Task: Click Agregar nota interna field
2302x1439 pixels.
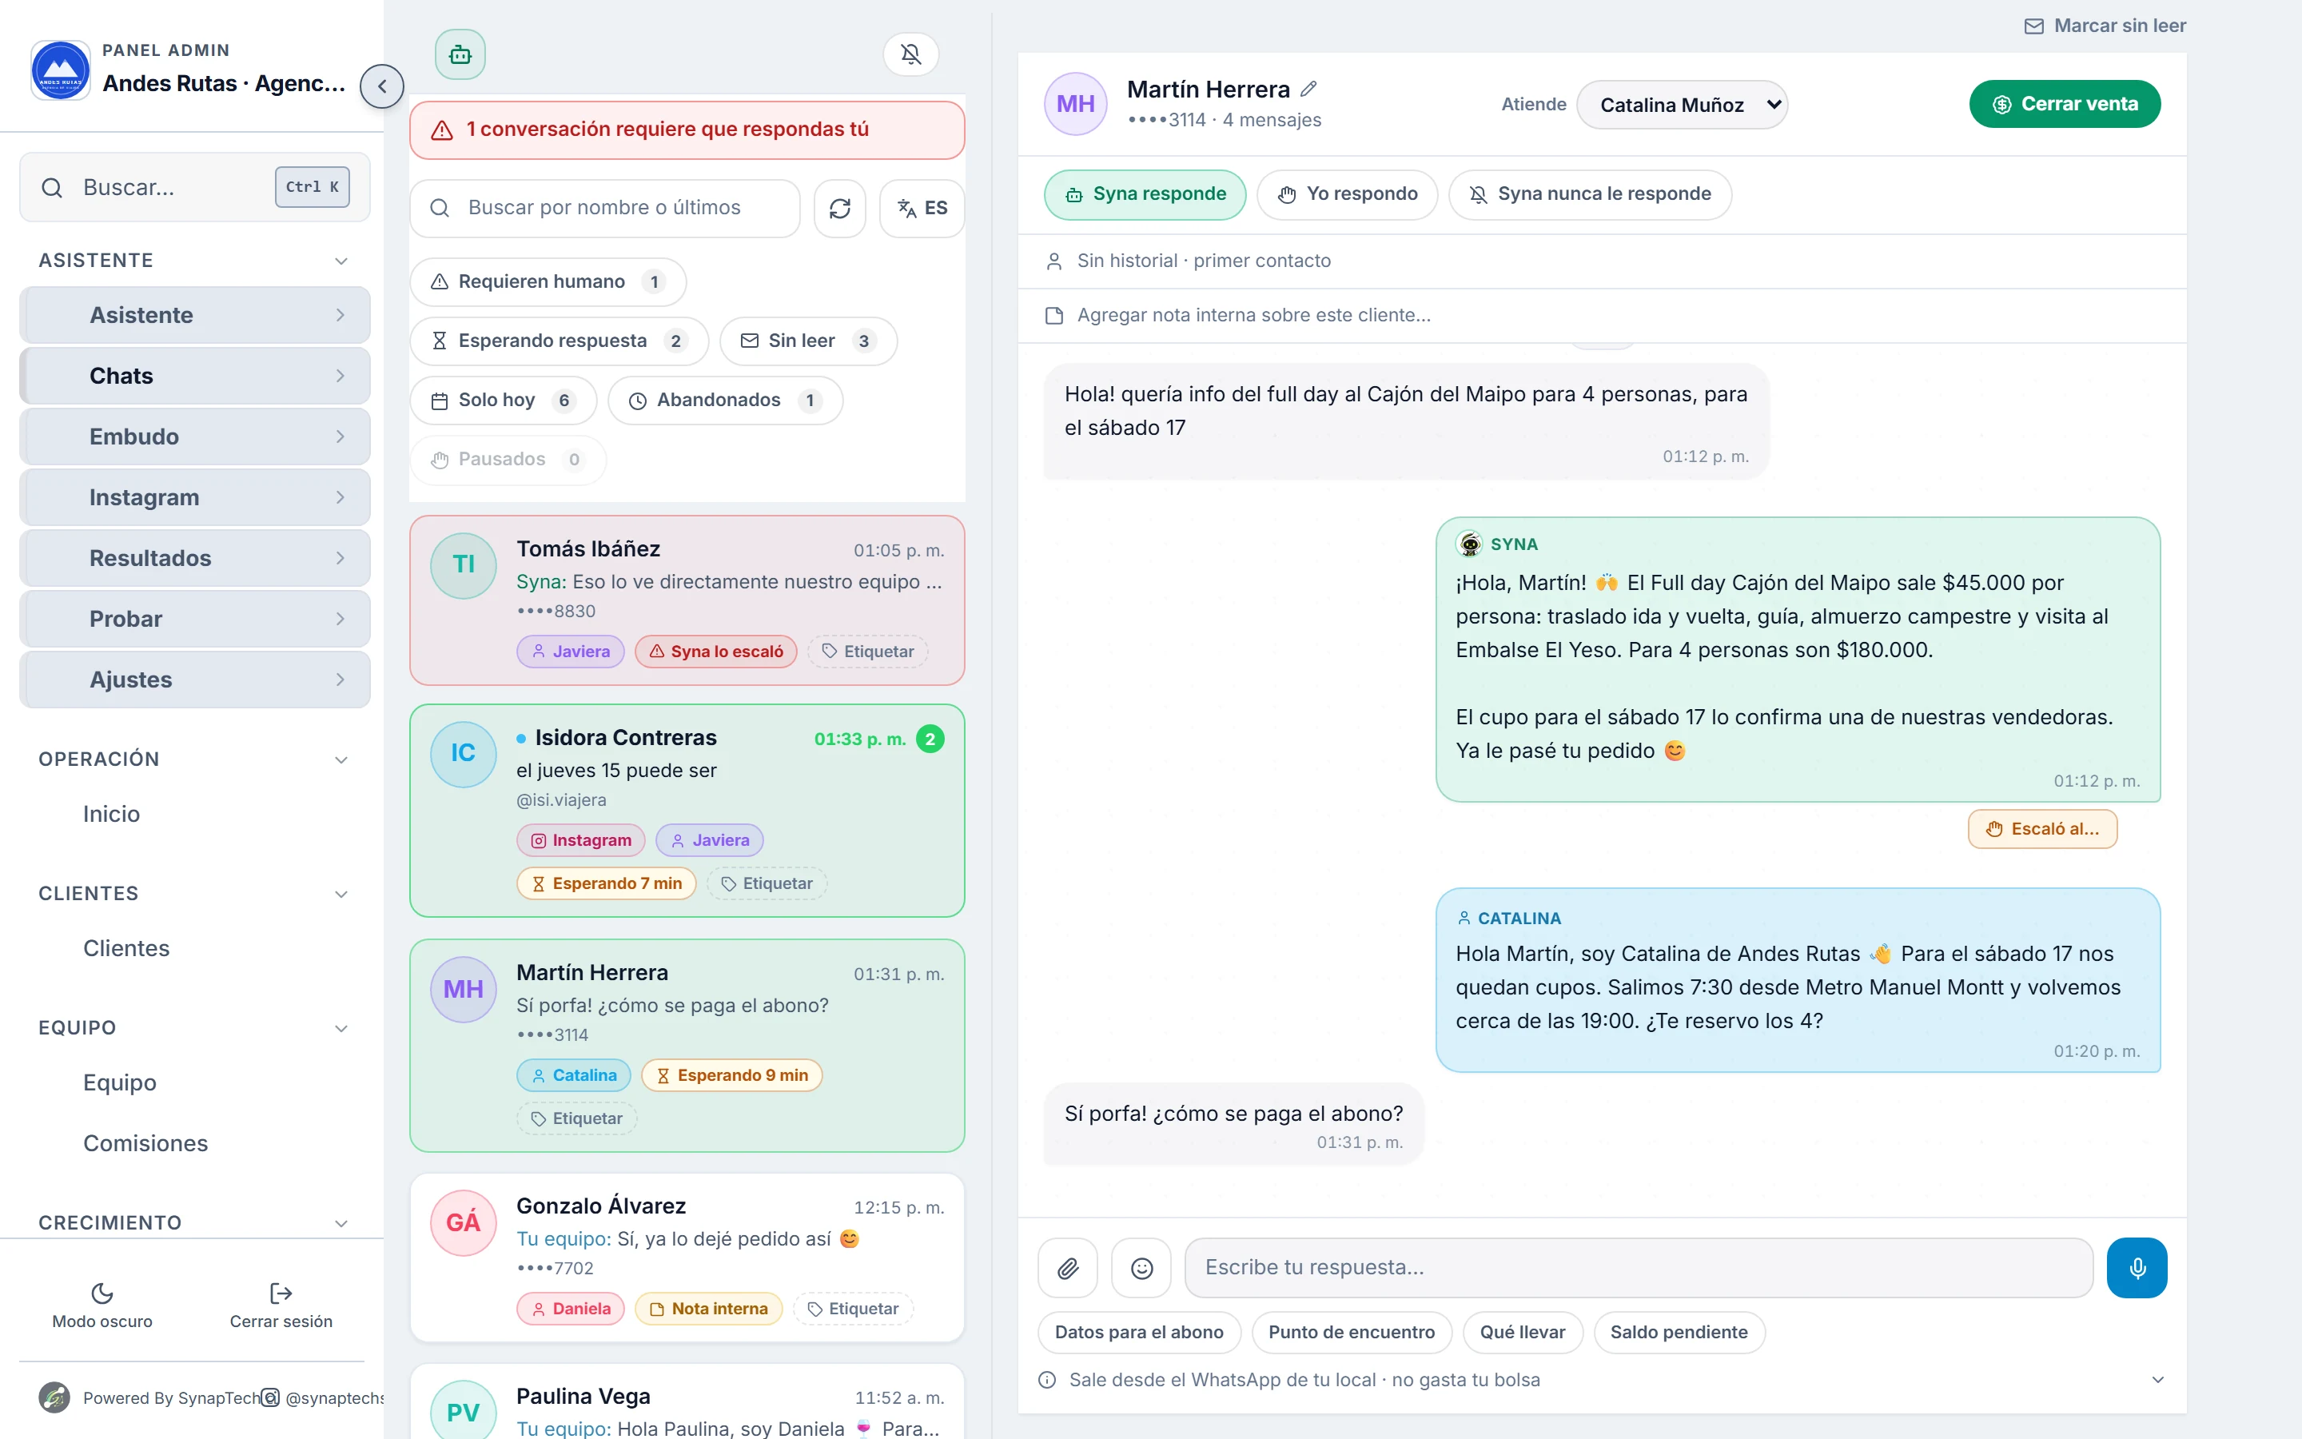Action: pyautogui.click(x=1602, y=315)
